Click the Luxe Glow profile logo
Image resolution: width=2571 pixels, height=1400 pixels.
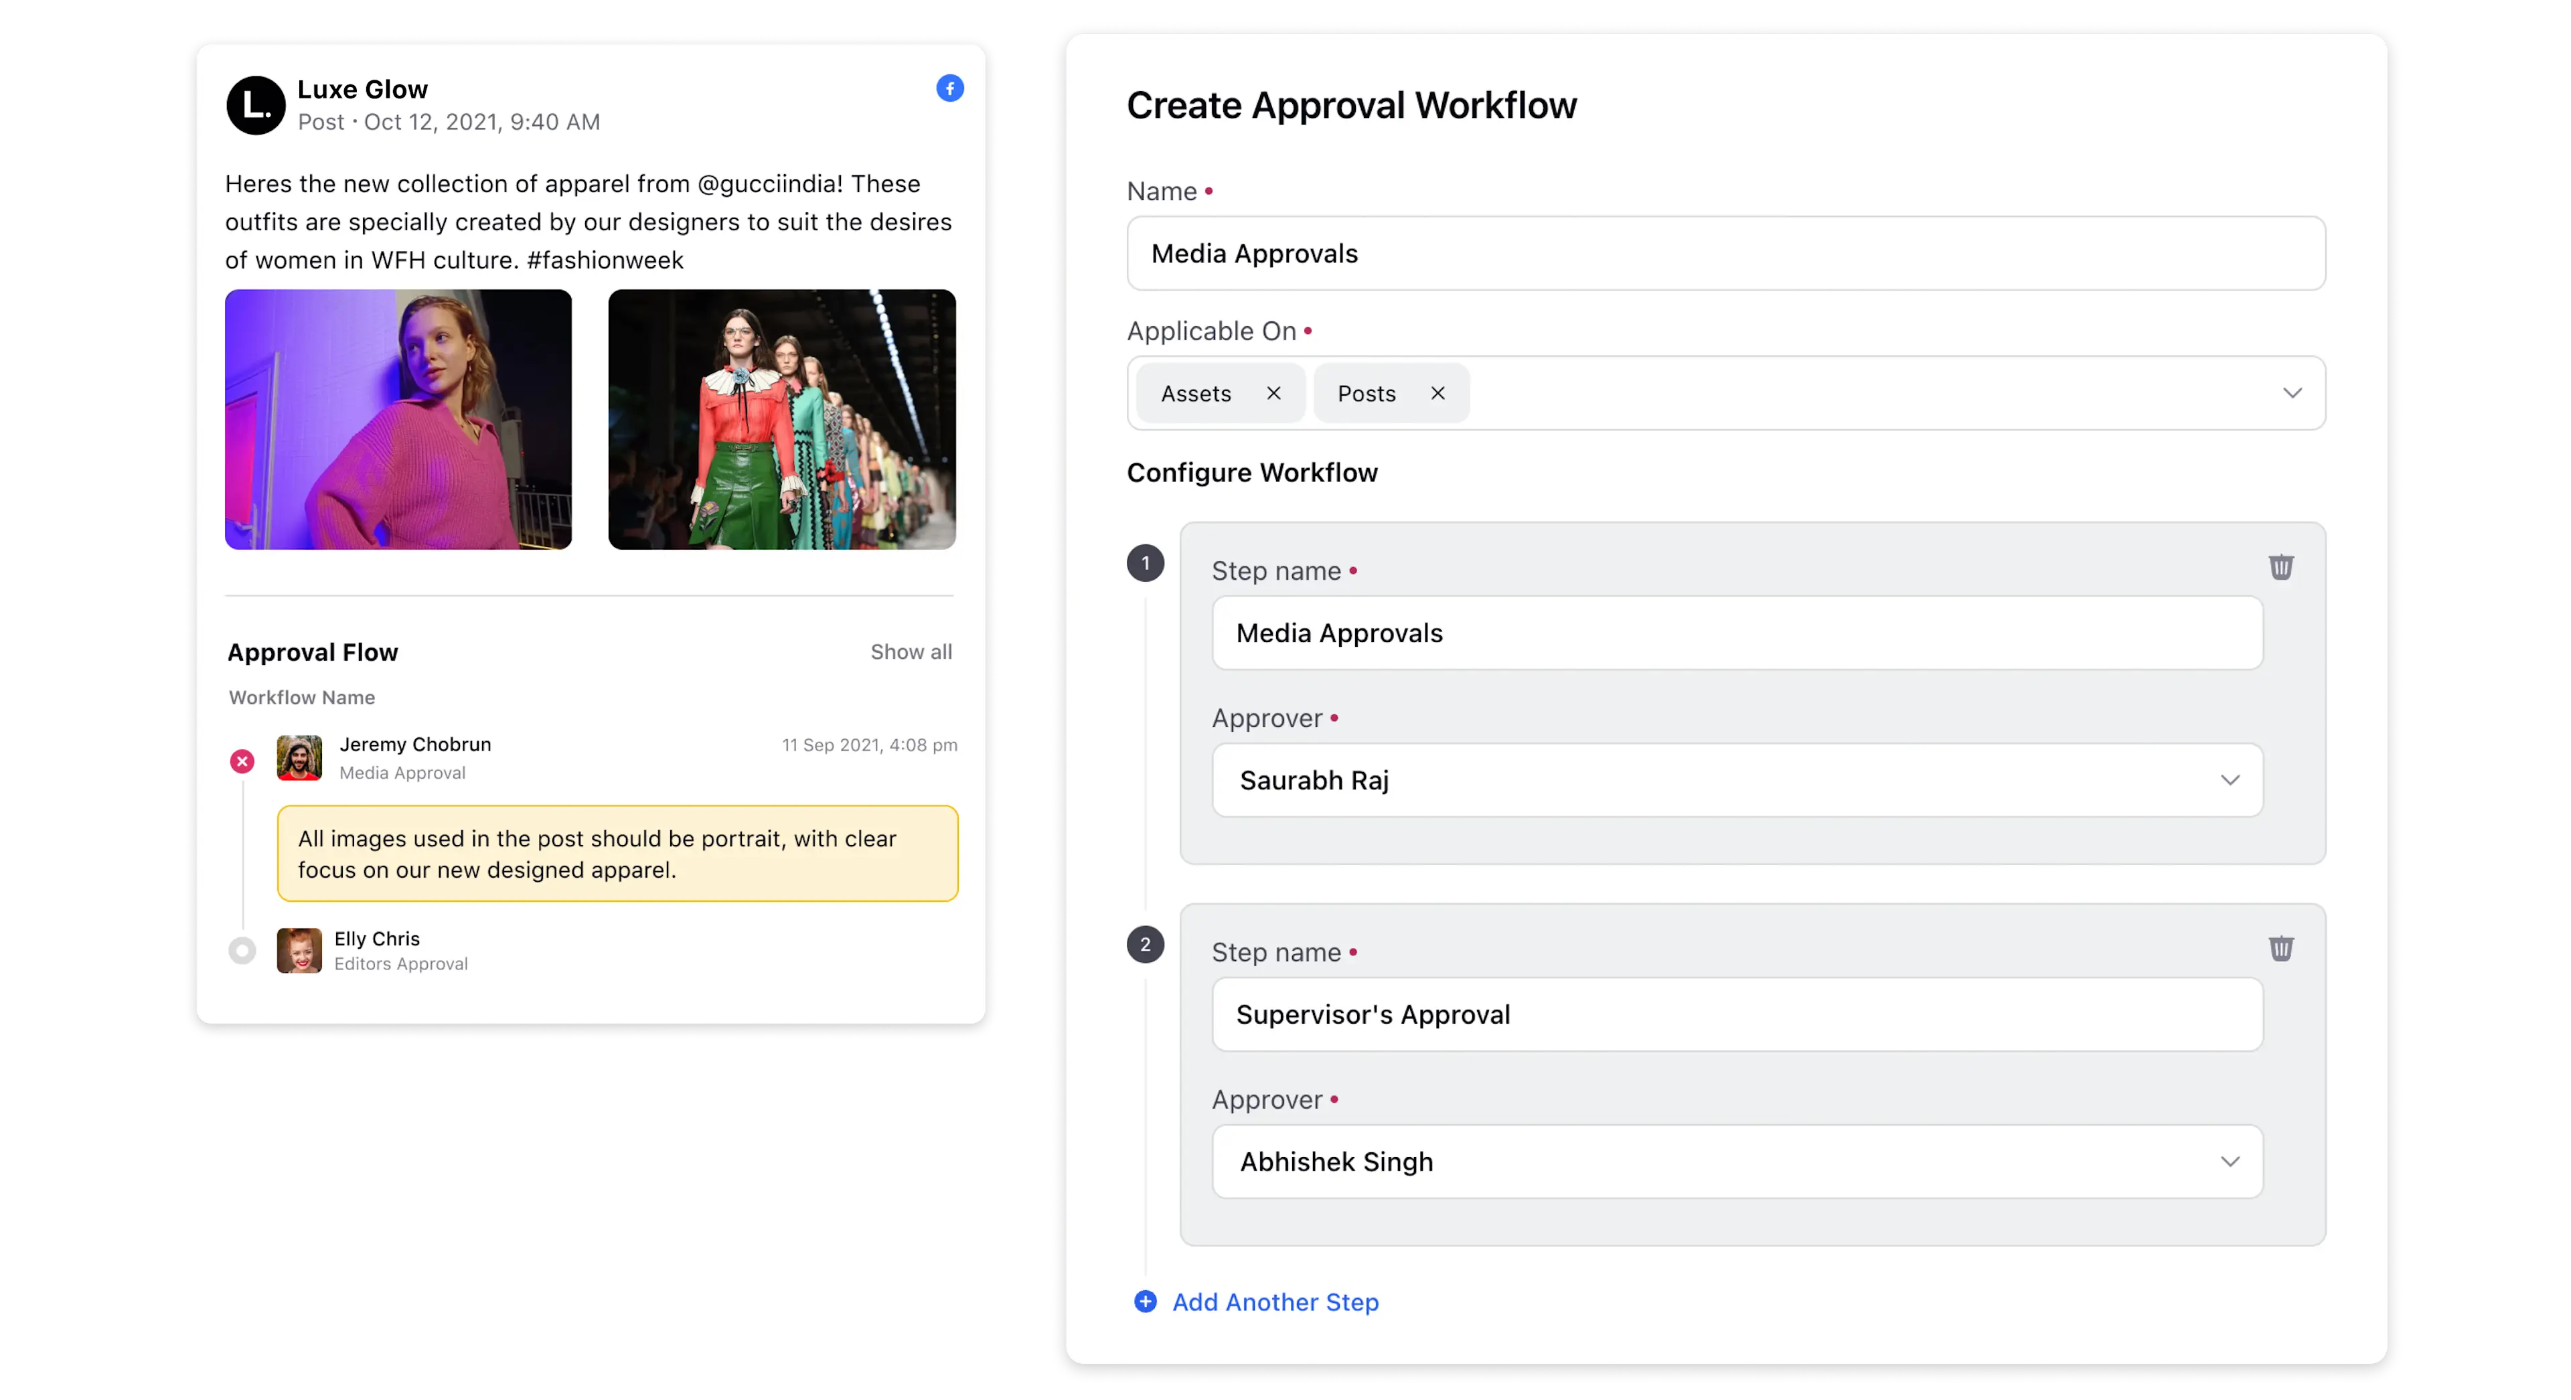[256, 104]
